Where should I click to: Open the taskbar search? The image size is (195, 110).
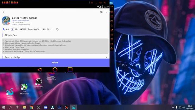[x=10, y=107]
